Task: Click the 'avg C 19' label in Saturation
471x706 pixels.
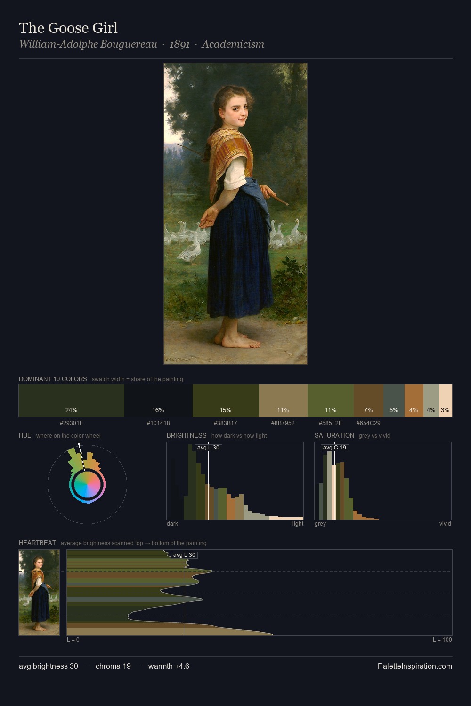Action: pyautogui.click(x=334, y=448)
